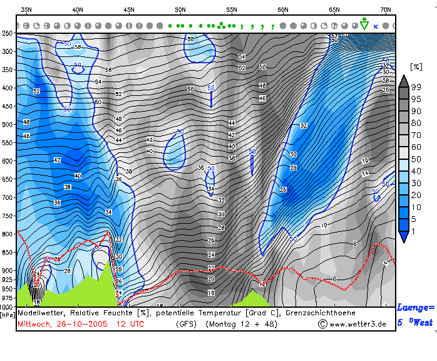Select legend value 80
Image resolution: width=437 pixels, height=361 pixels.
(x=416, y=123)
